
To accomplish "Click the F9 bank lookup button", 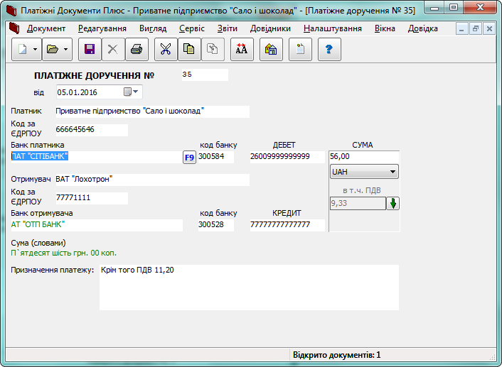I will tap(189, 158).
